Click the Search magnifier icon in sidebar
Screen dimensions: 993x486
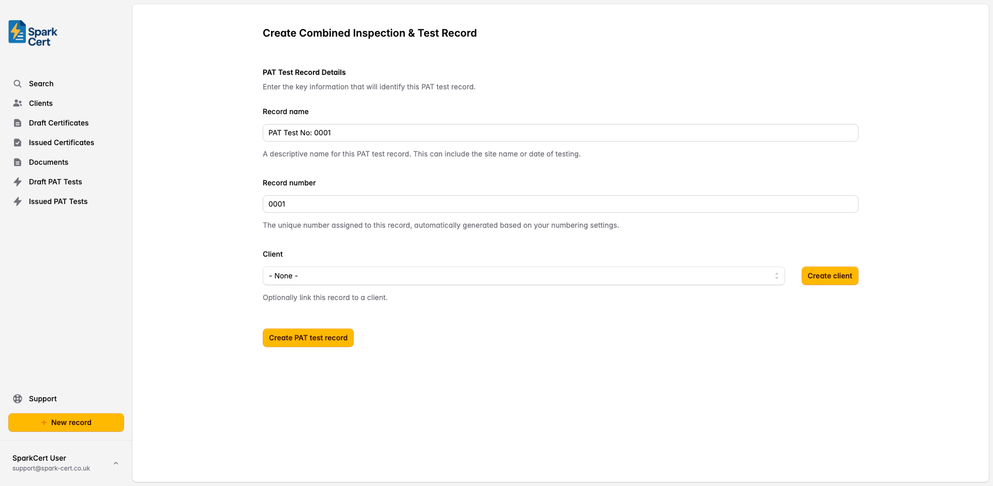pos(18,83)
